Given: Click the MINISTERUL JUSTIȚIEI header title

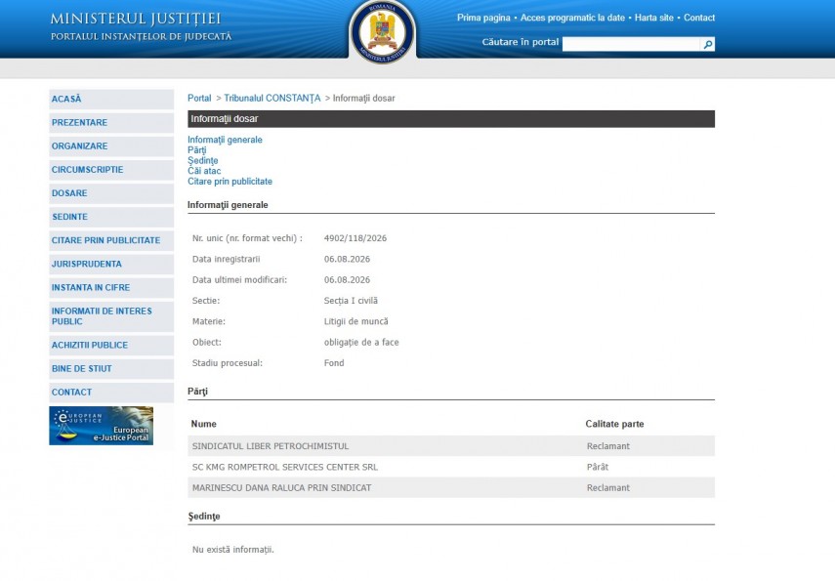Looking at the screenshot, I should pos(136,20).
